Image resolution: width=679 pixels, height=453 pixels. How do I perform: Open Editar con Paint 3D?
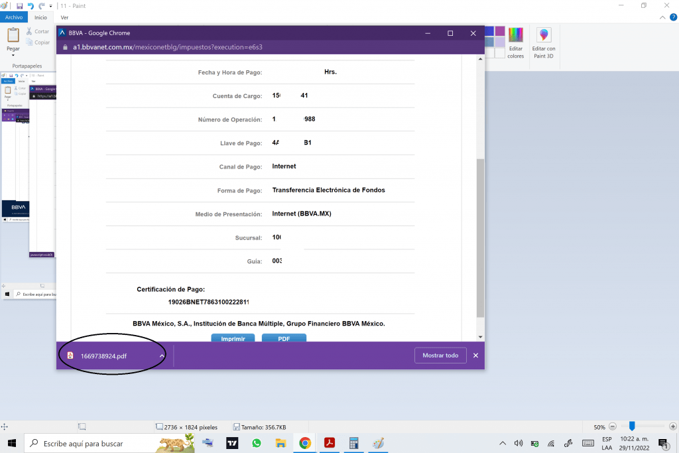544,42
